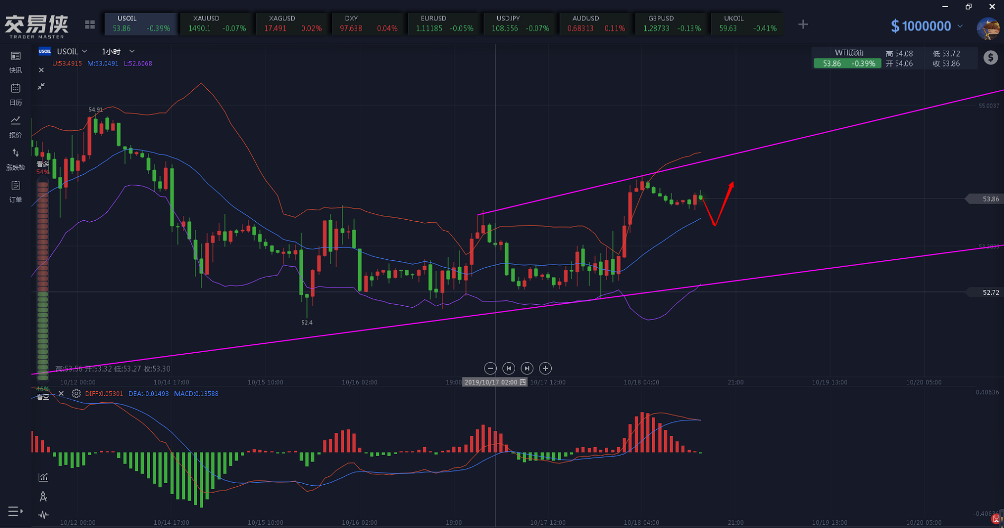Open the 报价 quotes panel
This screenshot has height=528, width=1004.
coord(16,127)
